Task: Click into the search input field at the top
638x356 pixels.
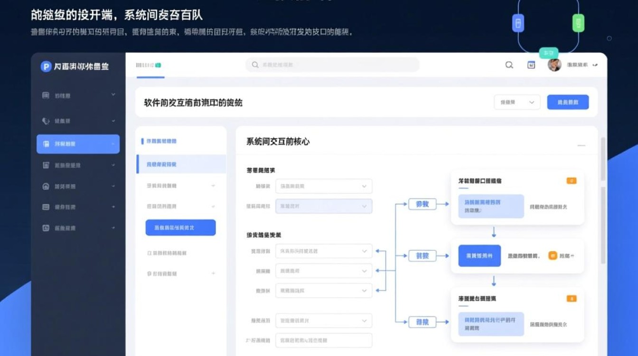Action: tap(332, 65)
